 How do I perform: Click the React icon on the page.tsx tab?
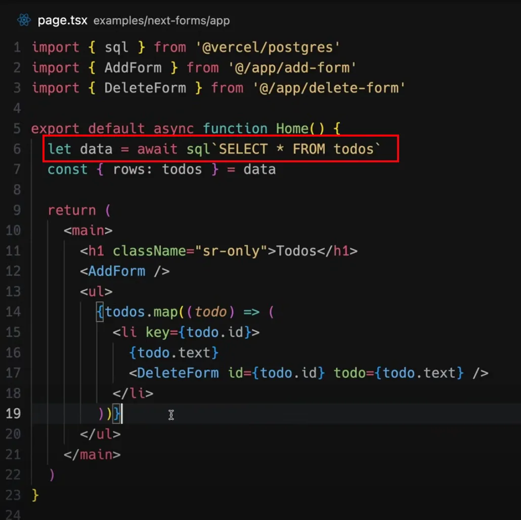pos(23,20)
